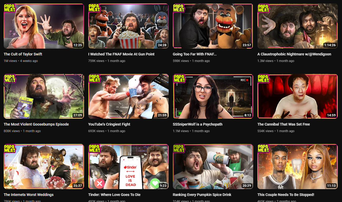Open the FNAF movie popcorn thumbnail

[x=128, y=26]
